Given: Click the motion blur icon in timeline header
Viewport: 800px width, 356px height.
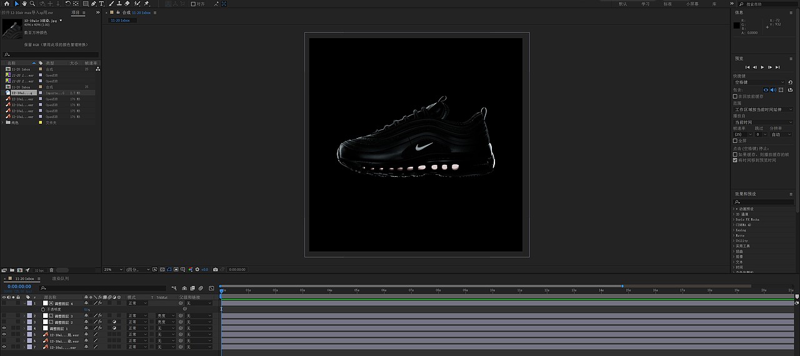Looking at the screenshot, I should 201,289.
